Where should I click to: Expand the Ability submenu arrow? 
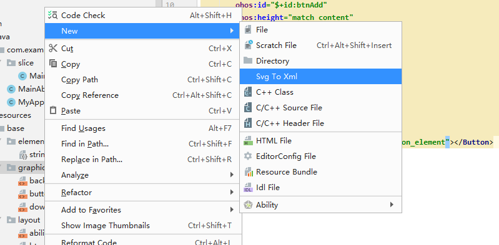pos(392,204)
